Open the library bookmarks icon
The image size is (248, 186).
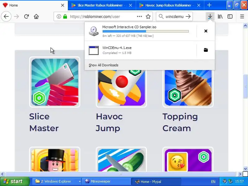pyautogui.click(x=220, y=16)
